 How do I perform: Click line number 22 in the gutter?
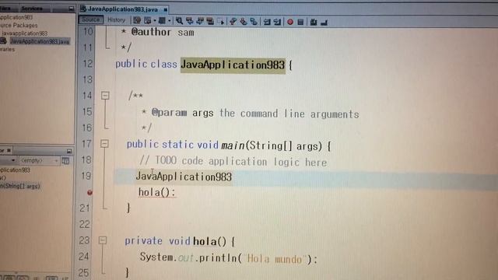[85, 224]
